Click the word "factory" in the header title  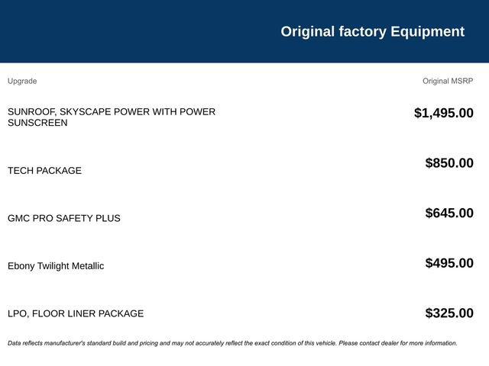(x=362, y=31)
